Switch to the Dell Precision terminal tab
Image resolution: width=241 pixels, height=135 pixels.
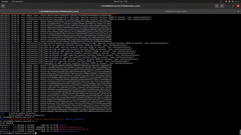click(176, 12)
